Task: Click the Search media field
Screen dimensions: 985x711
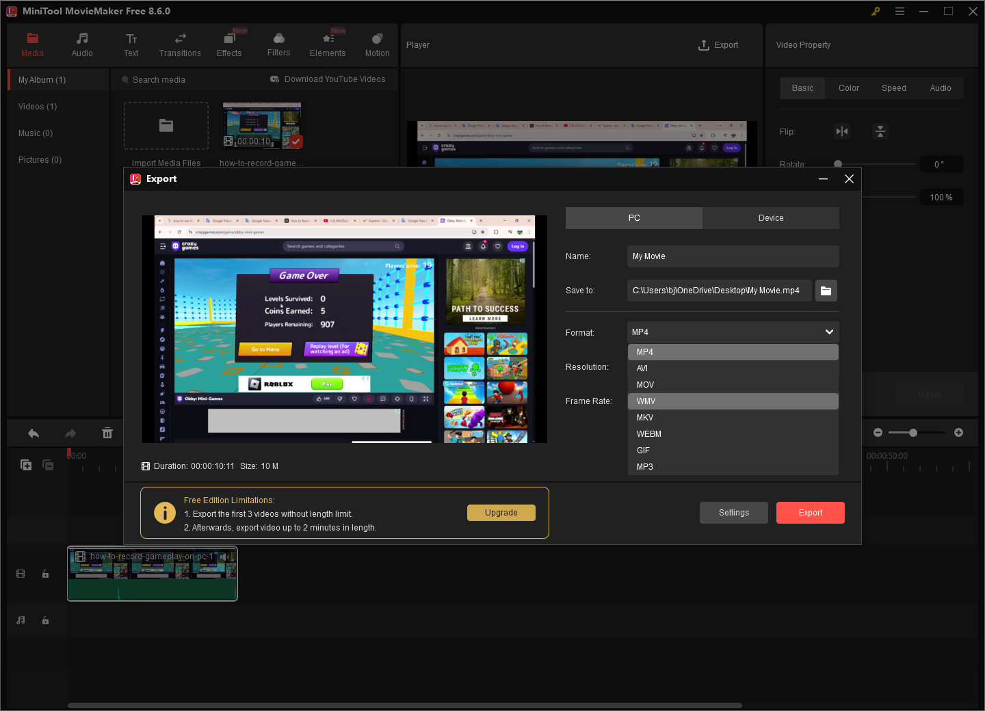Action: tap(190, 80)
